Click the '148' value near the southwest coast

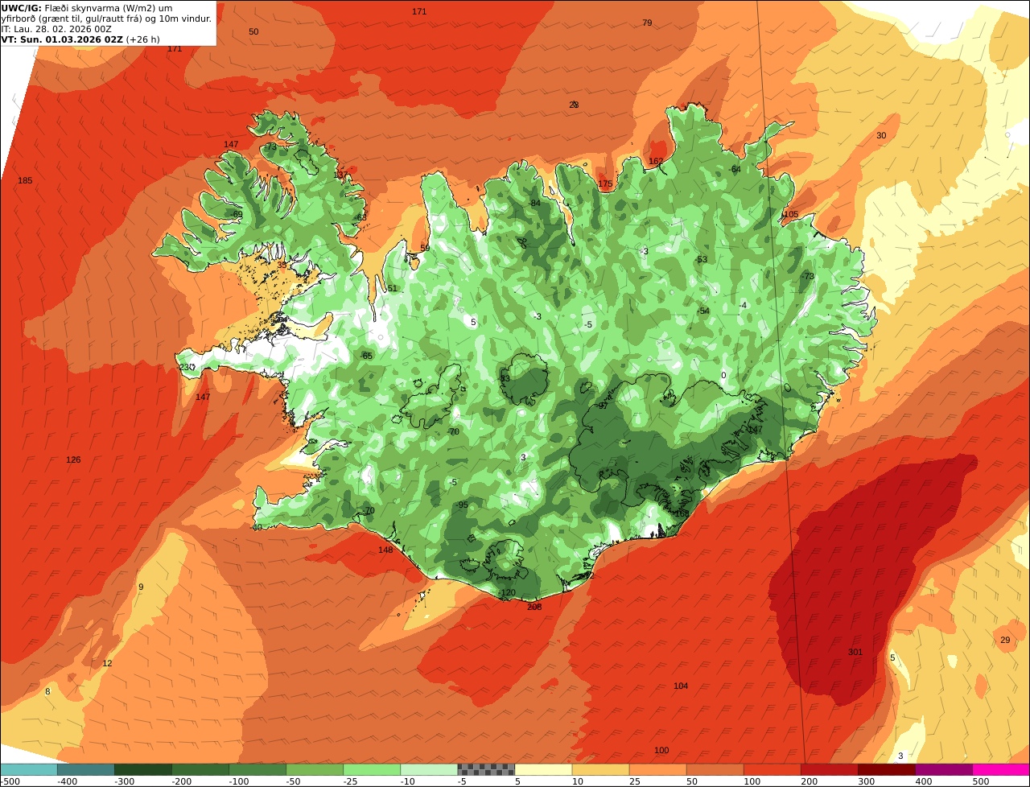pos(385,550)
